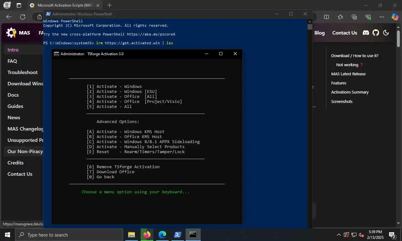Viewport: 402px width, 241px height.
Task: Switch to PowerShell taskbar icon
Action: 177,235
